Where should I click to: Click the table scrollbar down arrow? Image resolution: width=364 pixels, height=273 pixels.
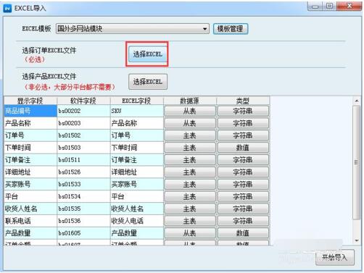click(357, 240)
